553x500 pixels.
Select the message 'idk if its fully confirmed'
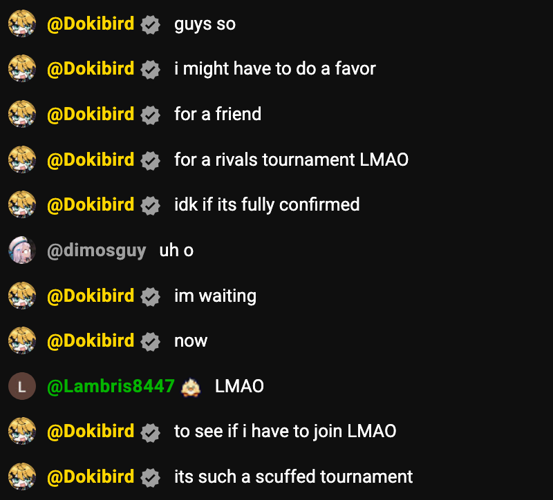(267, 204)
